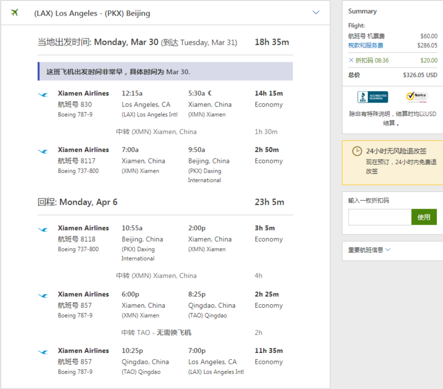Click Xiamen Airlines logo for flight 8118
The height and width of the screenshot is (389, 443).
pos(43,230)
